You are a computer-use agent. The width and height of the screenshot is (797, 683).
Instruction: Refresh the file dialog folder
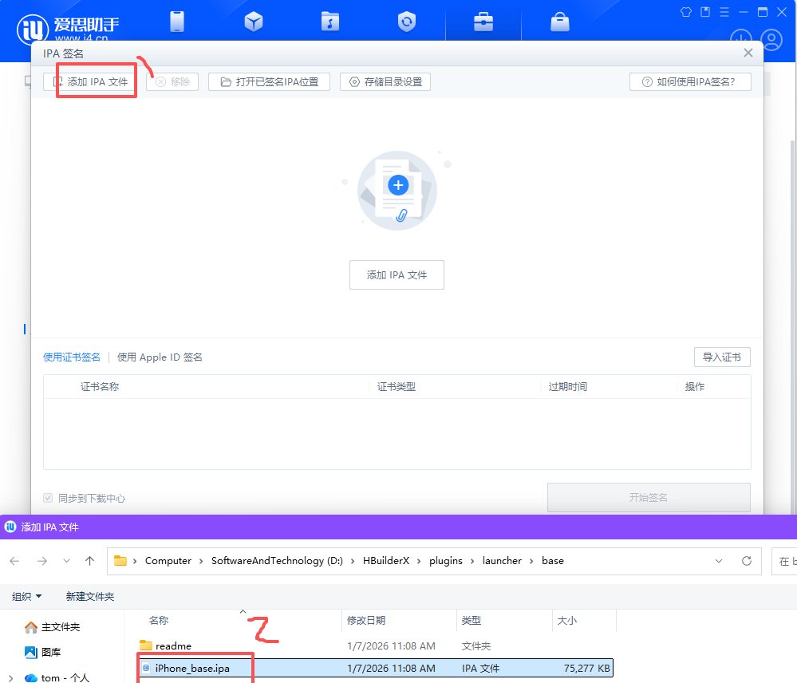(x=747, y=561)
